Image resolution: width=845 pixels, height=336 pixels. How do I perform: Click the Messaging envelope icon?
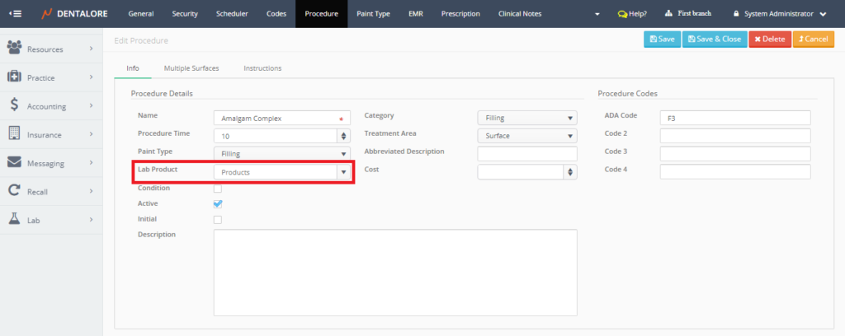click(14, 162)
